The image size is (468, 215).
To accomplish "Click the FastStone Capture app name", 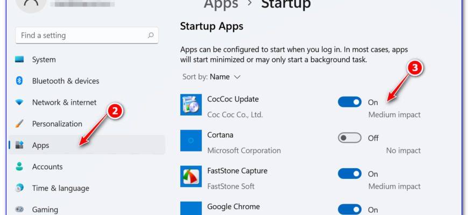I will point(237,170).
